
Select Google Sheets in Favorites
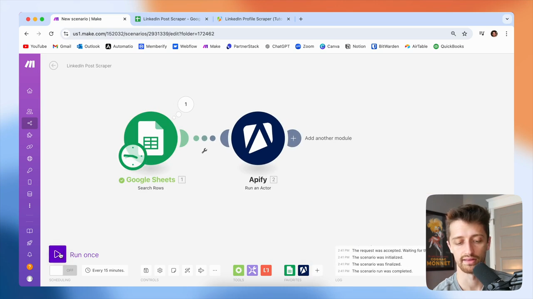click(289, 270)
